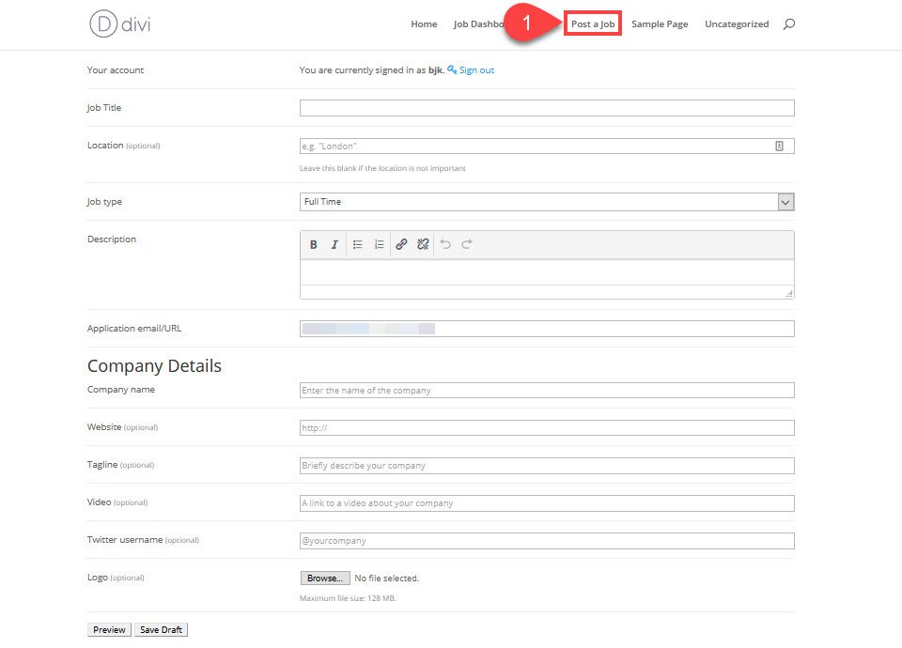Click the remove link icon
The height and width of the screenshot is (648, 902).
click(421, 244)
